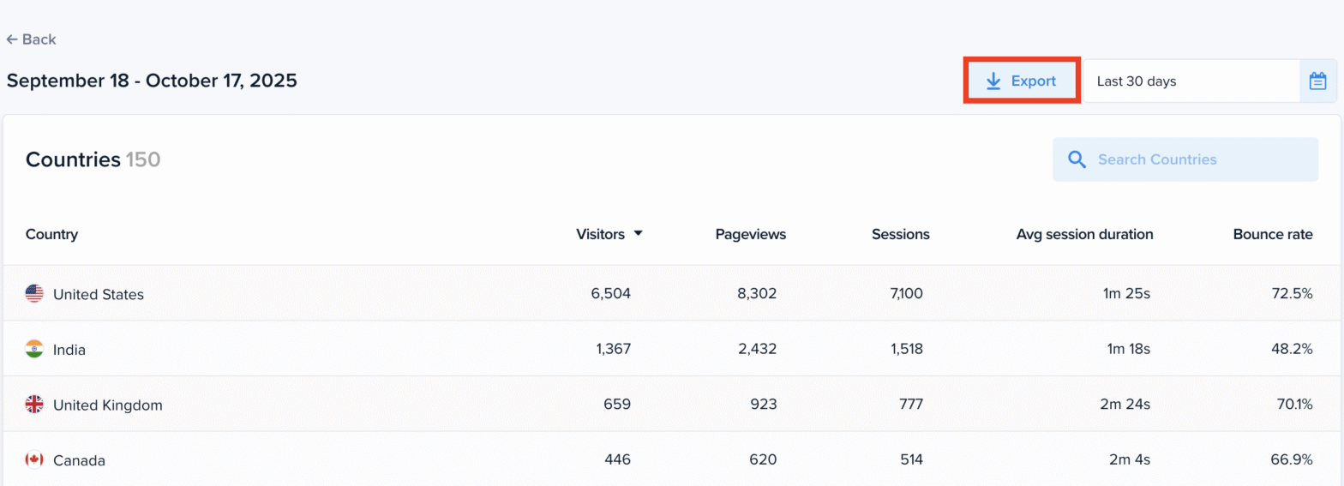
Task: Click the Canada flag icon
Action: (34, 460)
